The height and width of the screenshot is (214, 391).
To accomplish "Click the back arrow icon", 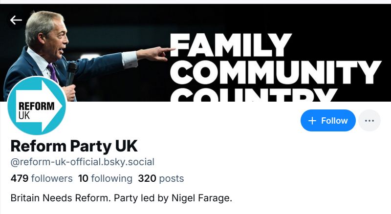I will tap(16, 20).
